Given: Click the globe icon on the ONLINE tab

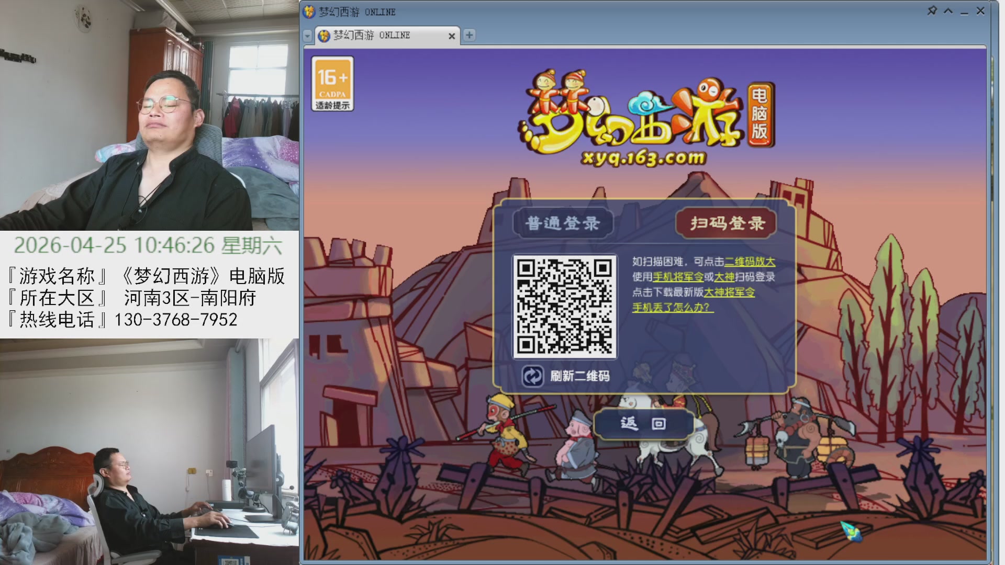Looking at the screenshot, I should coord(323,36).
